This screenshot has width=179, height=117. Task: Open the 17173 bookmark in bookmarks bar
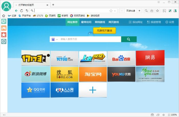click(38, 16)
